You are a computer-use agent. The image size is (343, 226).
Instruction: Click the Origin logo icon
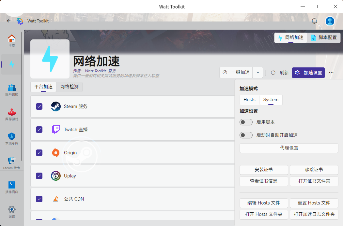[x=56, y=153]
